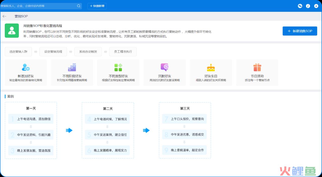322x177 pixels.
Task: Click the 案例 section heading
Action: pyautogui.click(x=10, y=96)
